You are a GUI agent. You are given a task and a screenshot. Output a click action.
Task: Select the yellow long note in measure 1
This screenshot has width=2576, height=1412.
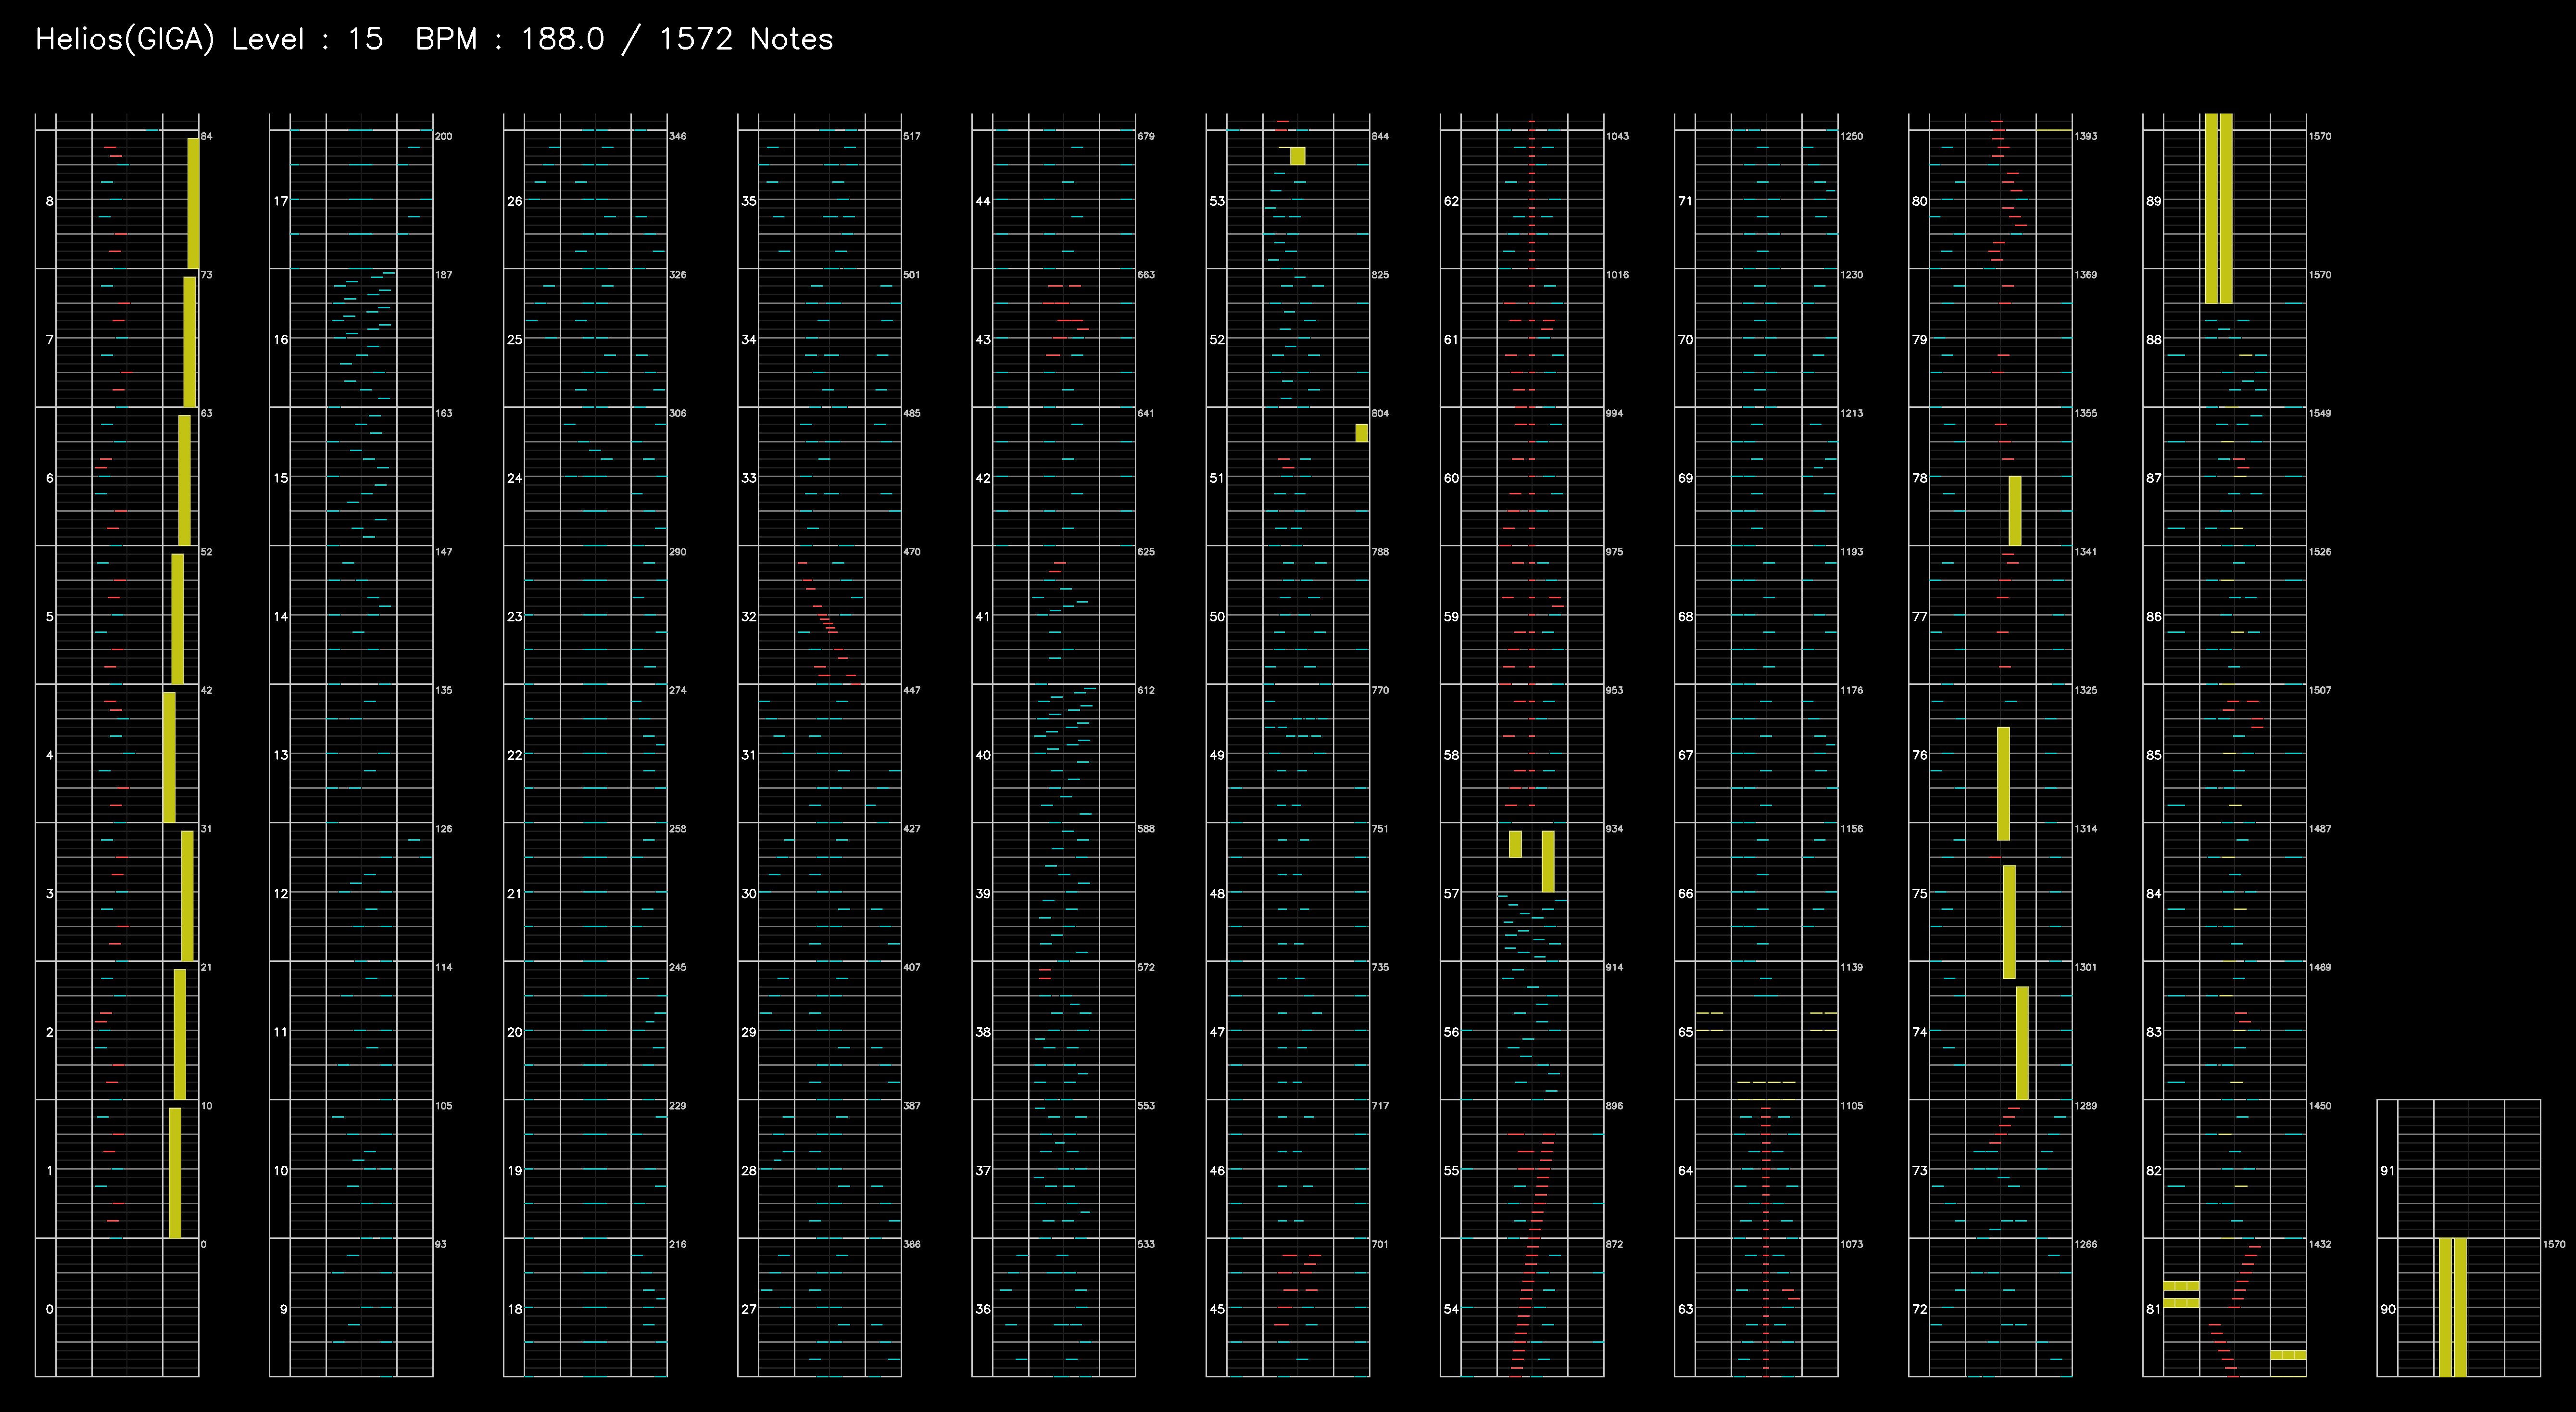[175, 1172]
